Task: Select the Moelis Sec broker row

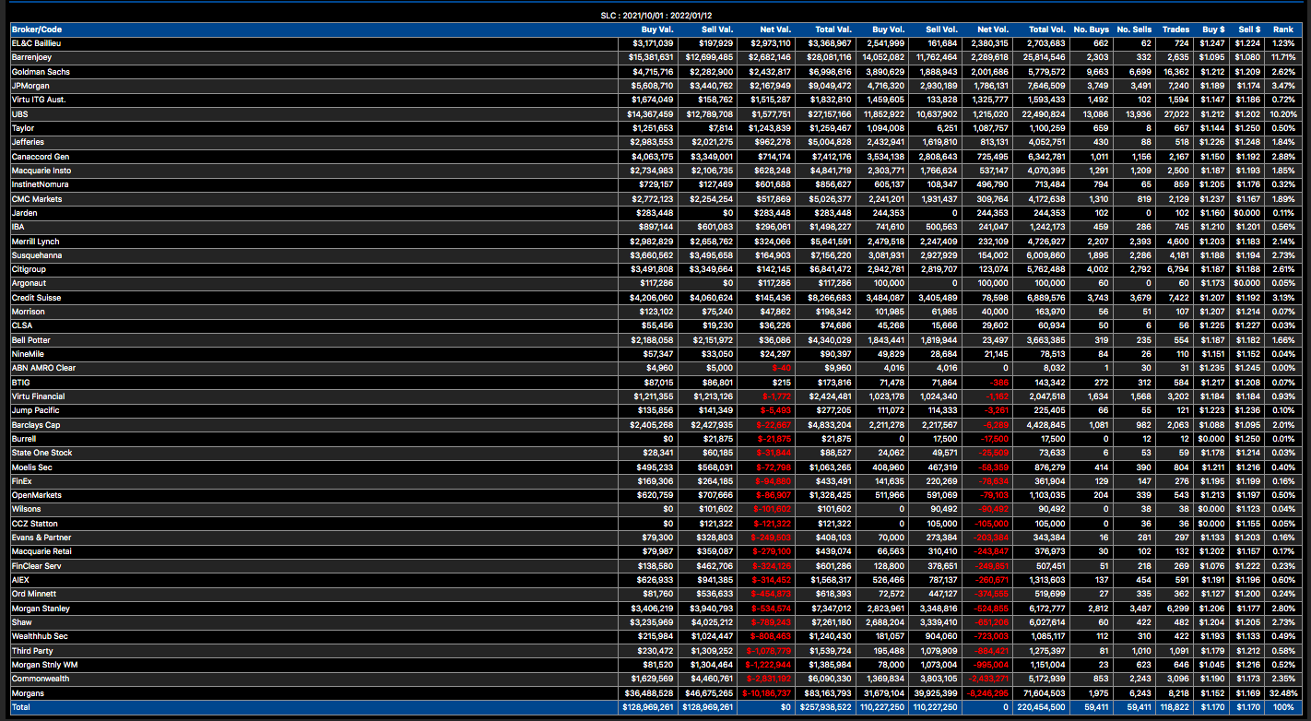Action: (x=654, y=467)
